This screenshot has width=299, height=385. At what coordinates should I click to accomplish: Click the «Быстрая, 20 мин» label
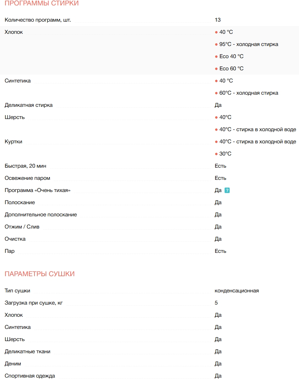[x=26, y=166]
